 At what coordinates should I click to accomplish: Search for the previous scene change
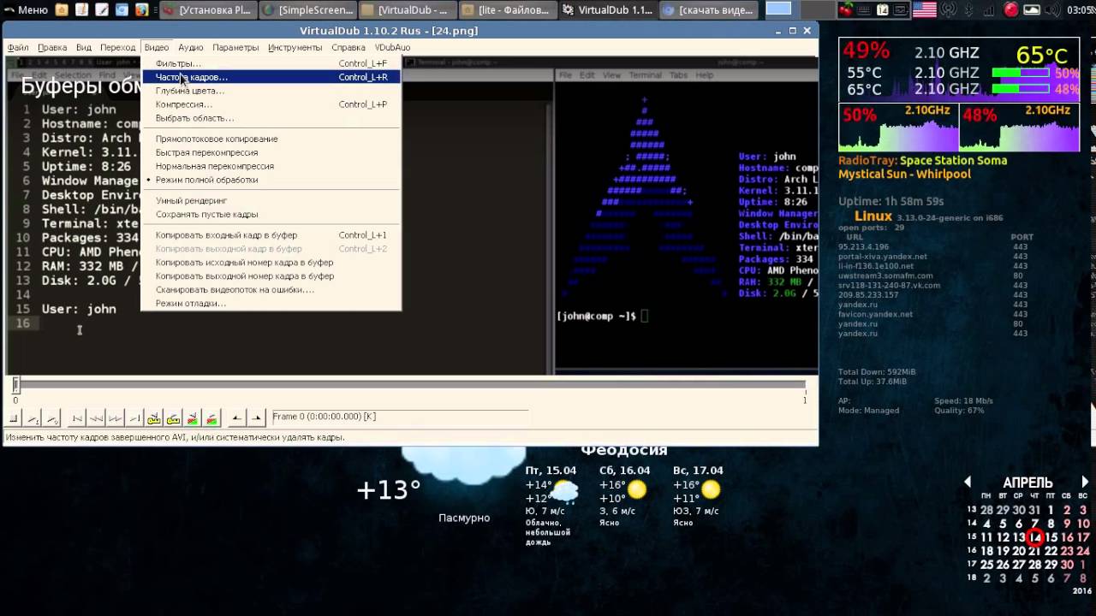click(x=193, y=418)
